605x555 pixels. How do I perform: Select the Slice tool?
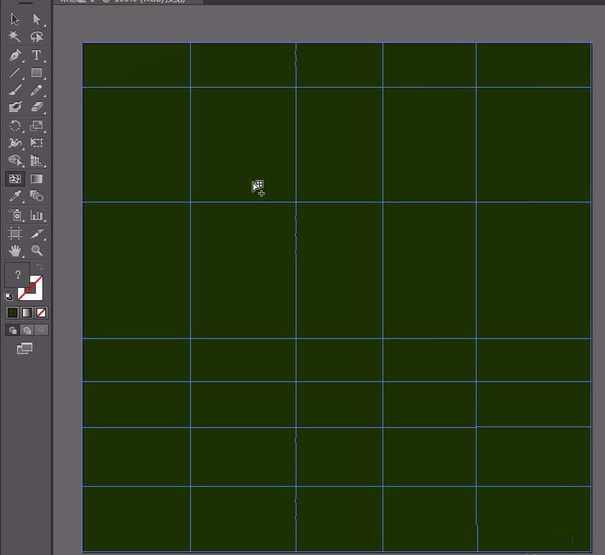[x=37, y=233]
